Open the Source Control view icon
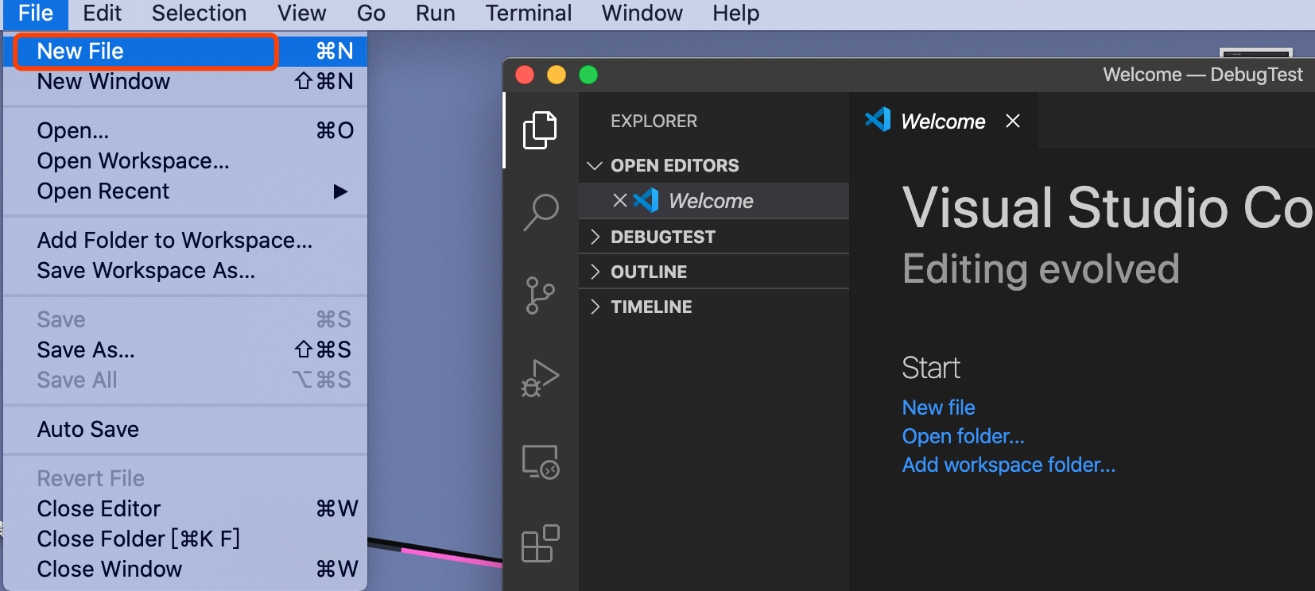The image size is (1315, 591). pos(541,295)
